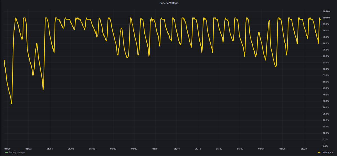Screen dimensions: 337x156
Task: Select the 05/24 date axis label
Action: point(261,149)
